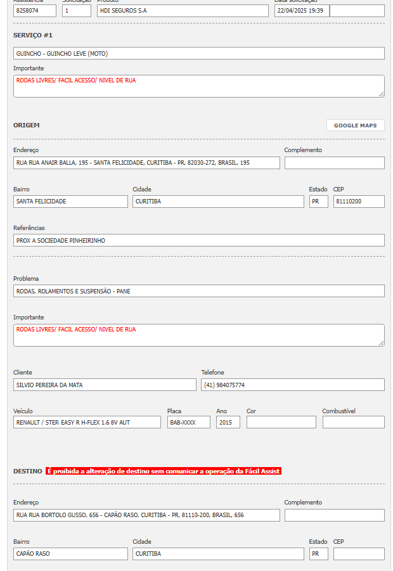Focus the Placa field BAB-XXXX

tap(188, 422)
